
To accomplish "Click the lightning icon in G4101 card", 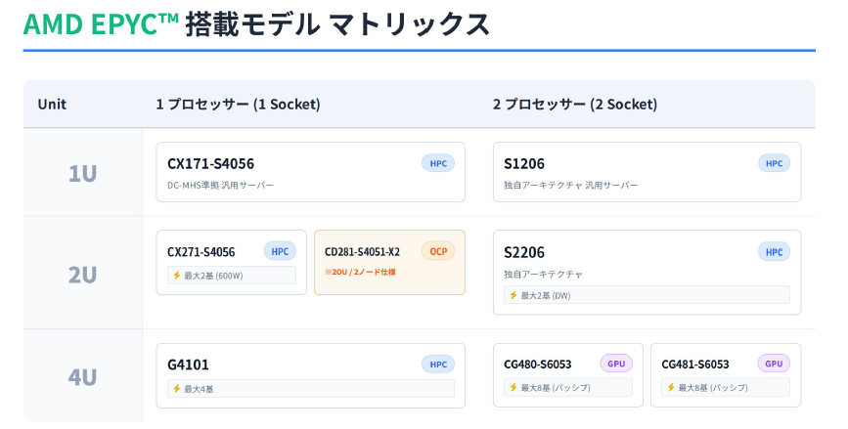I will point(177,389).
